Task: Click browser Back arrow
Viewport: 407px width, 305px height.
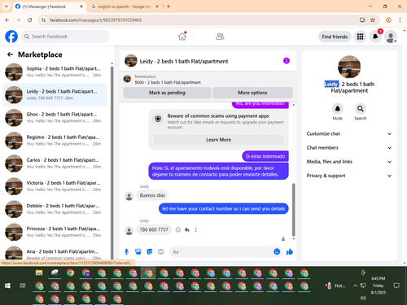Action: click(x=7, y=20)
